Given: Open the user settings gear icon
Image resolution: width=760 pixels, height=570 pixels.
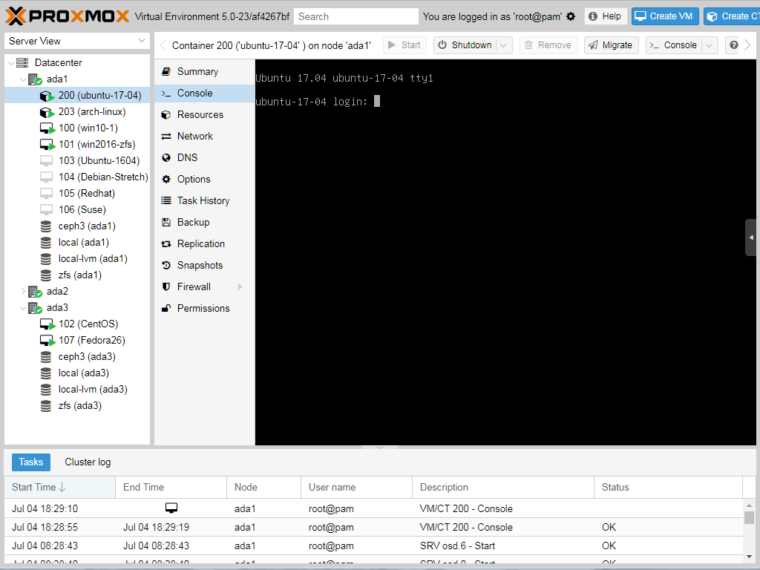Looking at the screenshot, I should [569, 15].
